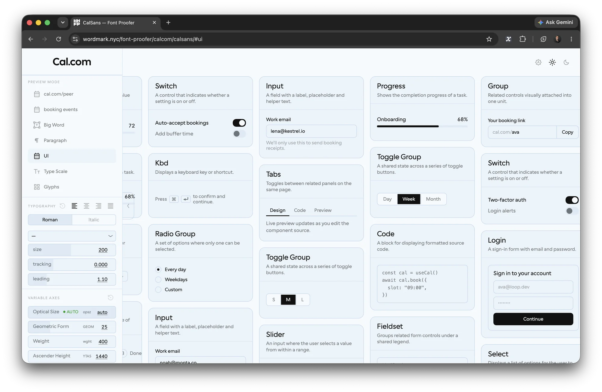602x392 pixels.
Task: Select Month toggle button
Action: tap(433, 199)
